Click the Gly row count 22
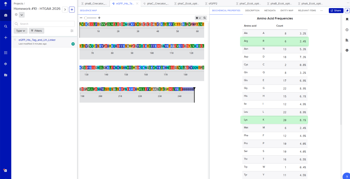 pos(284,88)
